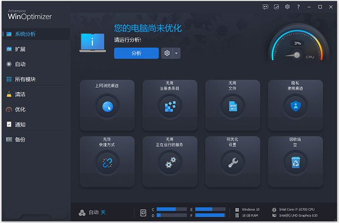Click the 无用 注册表条目 card title

coord(169,86)
